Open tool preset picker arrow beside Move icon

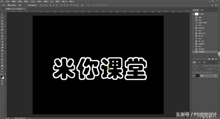(x=5, y=5)
